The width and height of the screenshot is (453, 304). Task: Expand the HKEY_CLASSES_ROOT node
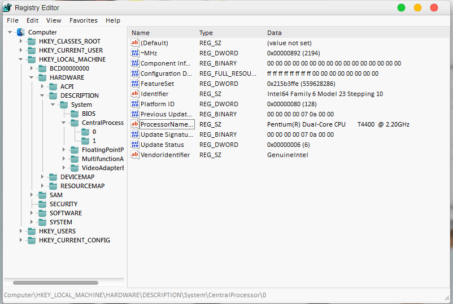click(20, 41)
